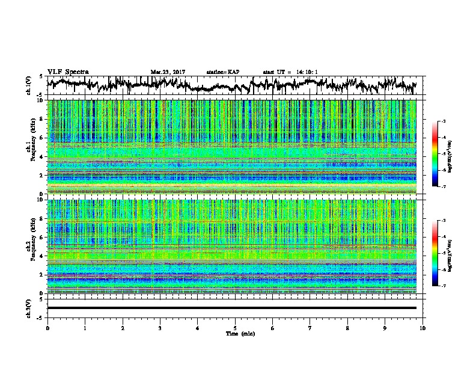Click the time axis tick label "9"

coord(385,328)
